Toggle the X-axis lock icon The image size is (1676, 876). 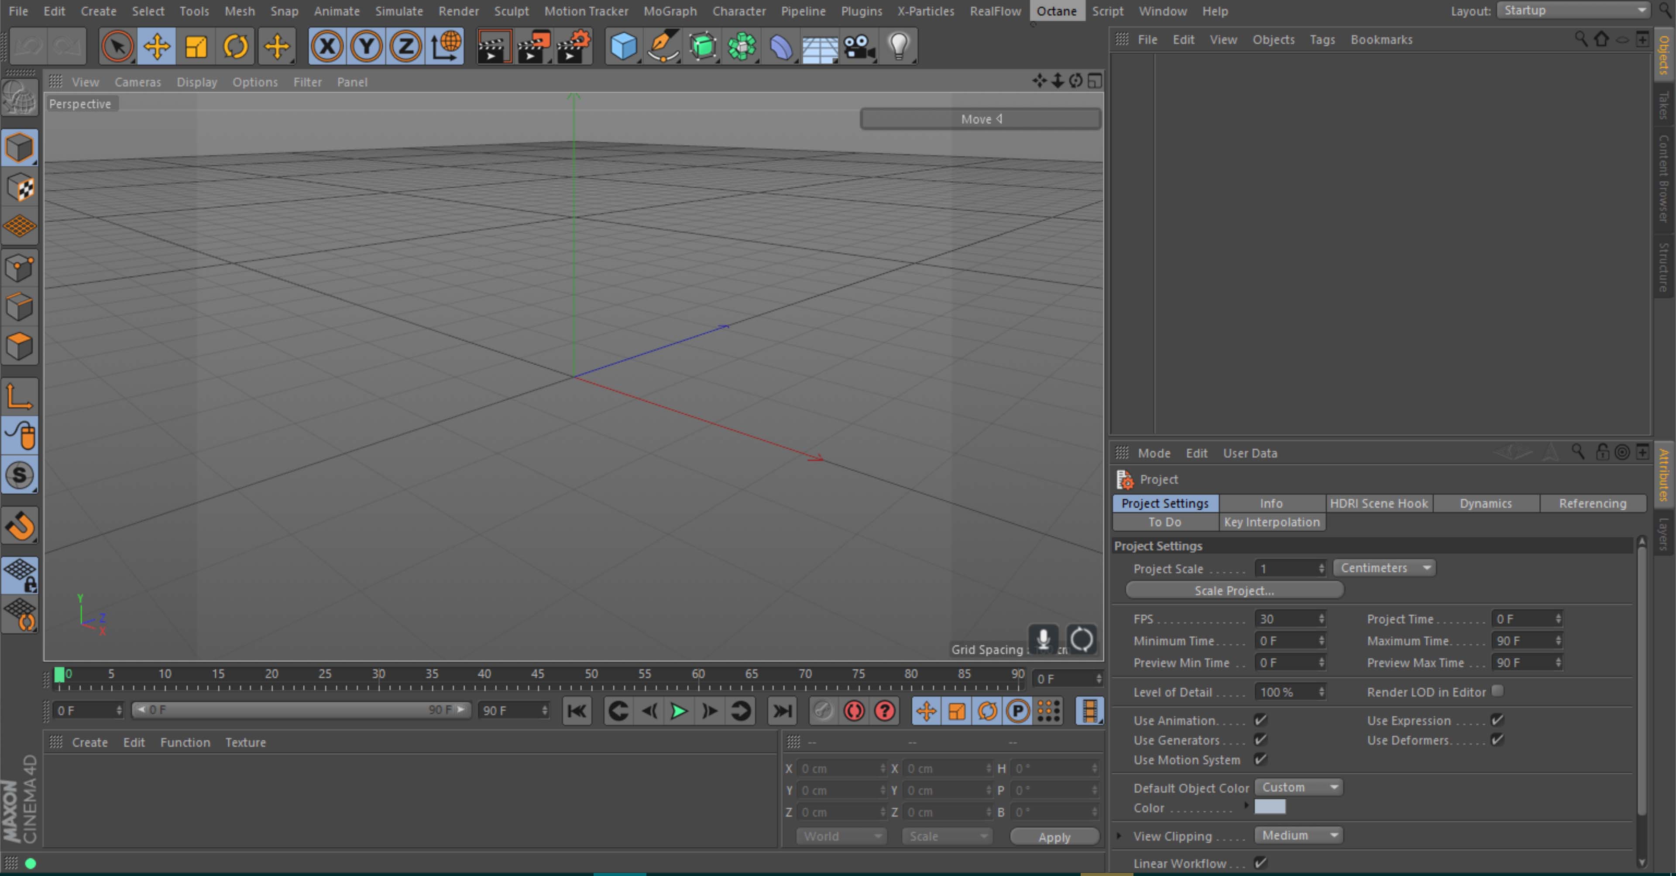tap(326, 47)
